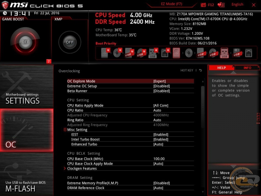Image resolution: width=261 pixels, height=196 pixels.
Task: Click the help panel top collapse handle
Action: [x=233, y=72]
